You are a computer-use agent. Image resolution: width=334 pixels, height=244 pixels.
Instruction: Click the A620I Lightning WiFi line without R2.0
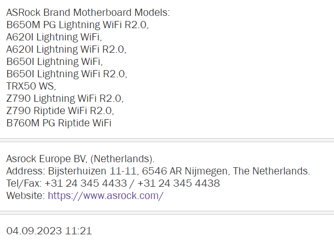(54, 37)
